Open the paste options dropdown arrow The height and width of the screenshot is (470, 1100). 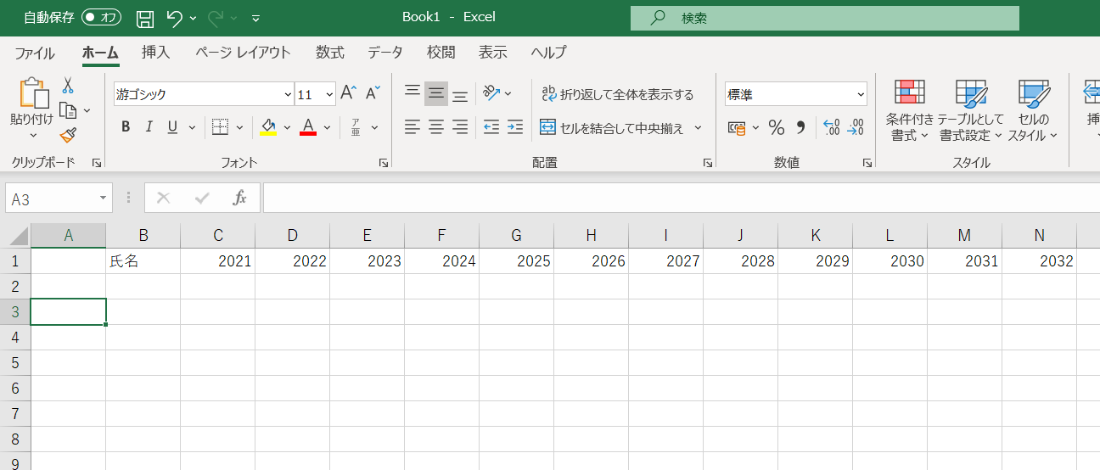pyautogui.click(x=32, y=136)
